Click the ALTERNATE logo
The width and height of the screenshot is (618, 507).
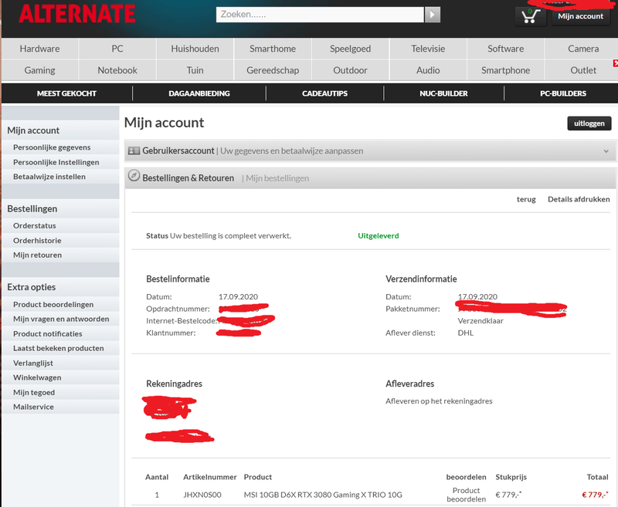[76, 14]
